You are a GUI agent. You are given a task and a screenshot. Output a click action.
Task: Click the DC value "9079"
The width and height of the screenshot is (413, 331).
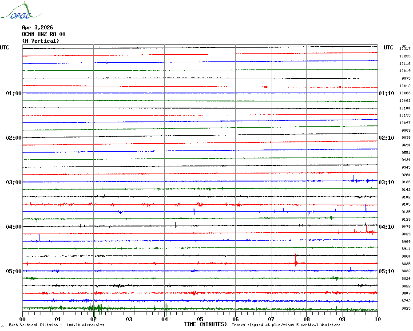click(406, 226)
